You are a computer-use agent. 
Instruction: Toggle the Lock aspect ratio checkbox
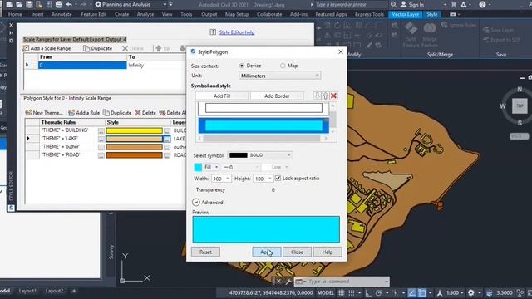tap(278, 178)
